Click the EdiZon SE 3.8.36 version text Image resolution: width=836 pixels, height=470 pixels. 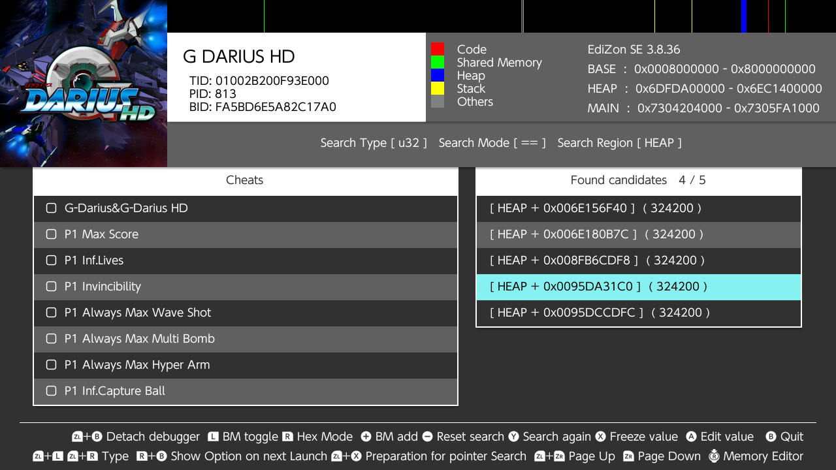click(634, 50)
